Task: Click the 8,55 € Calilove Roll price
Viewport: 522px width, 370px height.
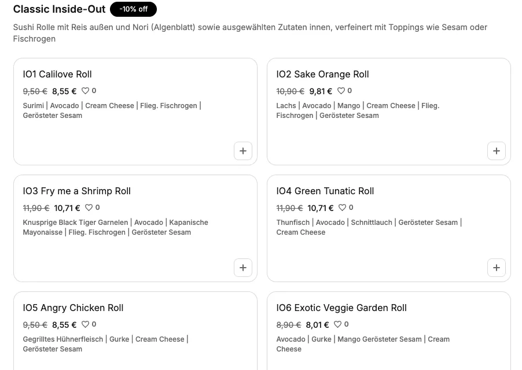Action: pos(64,91)
